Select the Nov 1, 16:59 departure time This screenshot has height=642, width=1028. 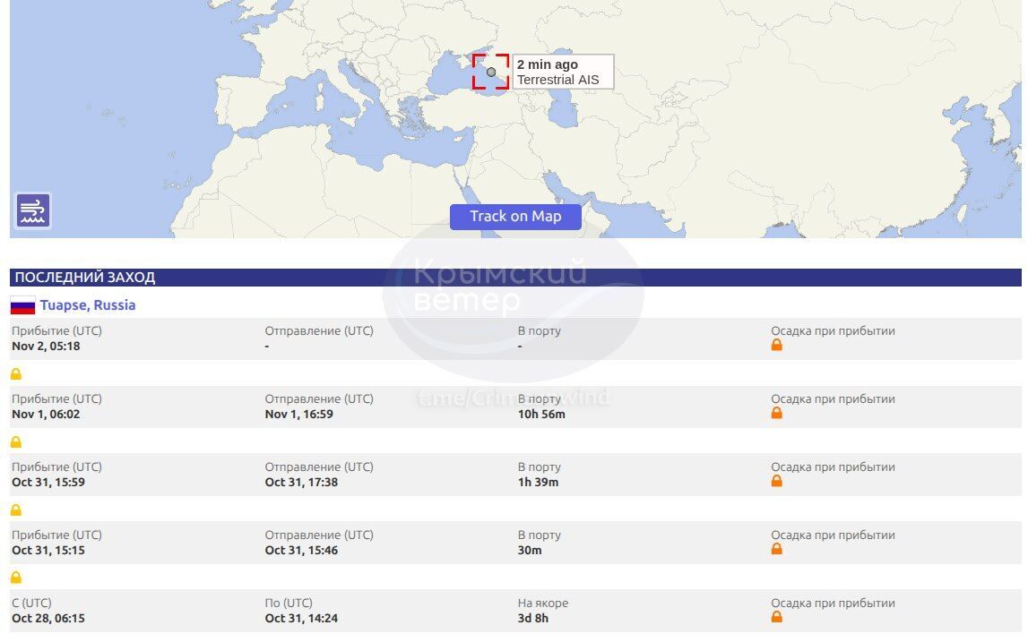299,415
